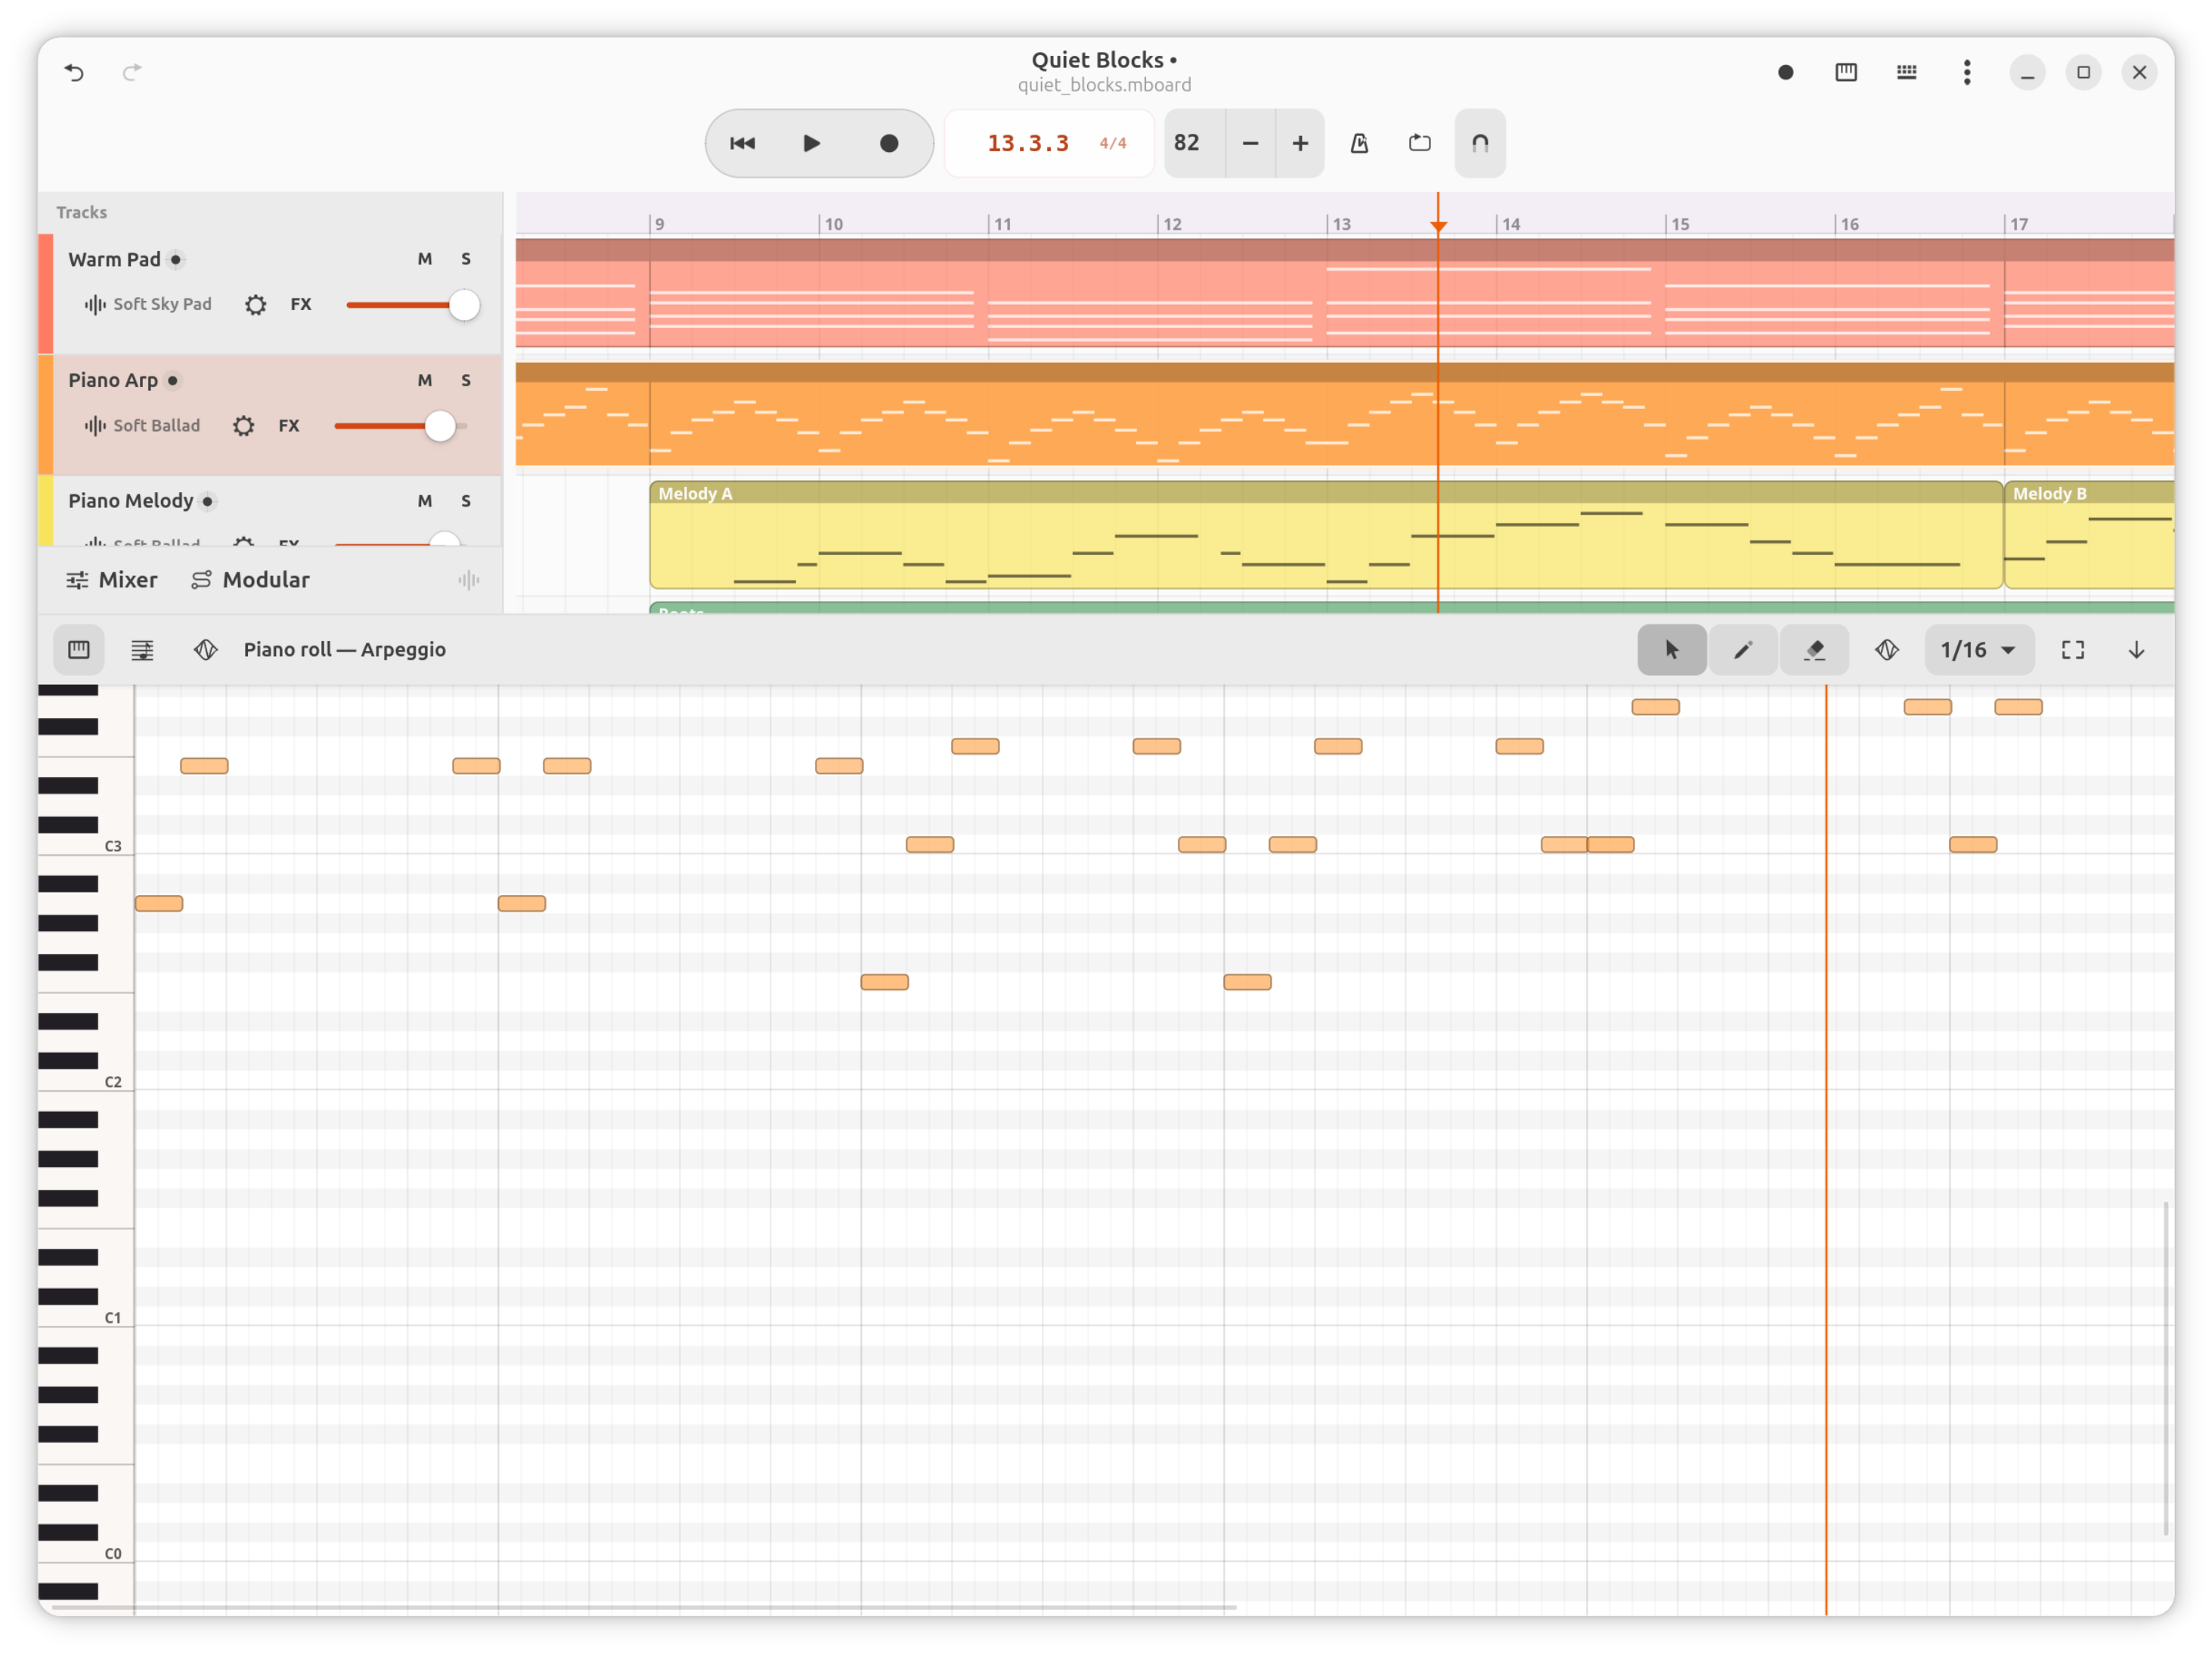
Task: Click bar 15 on the timeline ruler
Action: [x=1681, y=224]
